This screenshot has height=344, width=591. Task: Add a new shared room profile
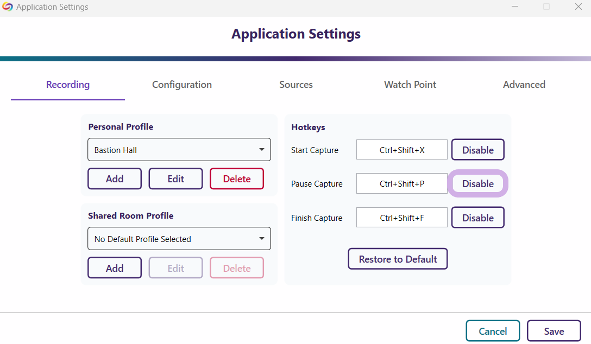pos(115,268)
